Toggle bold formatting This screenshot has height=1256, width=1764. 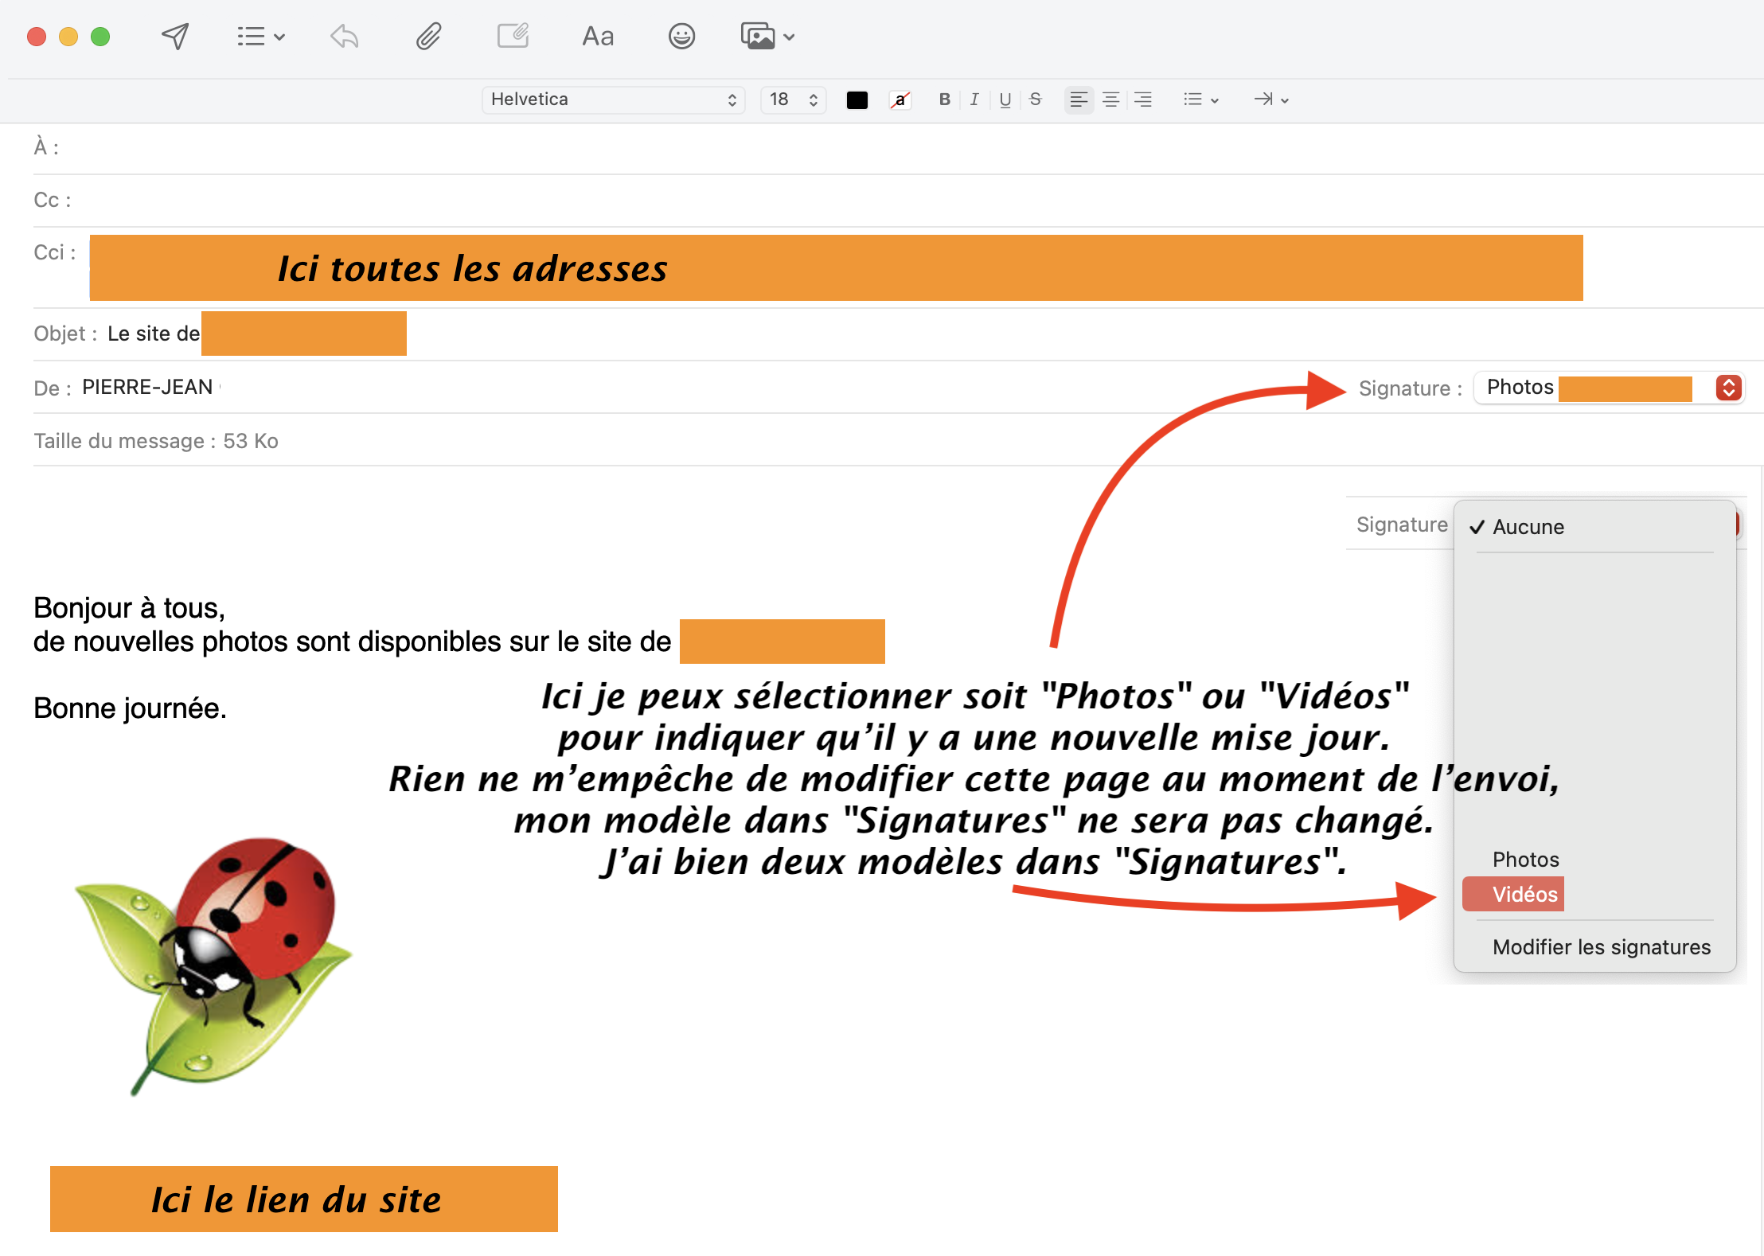944,99
